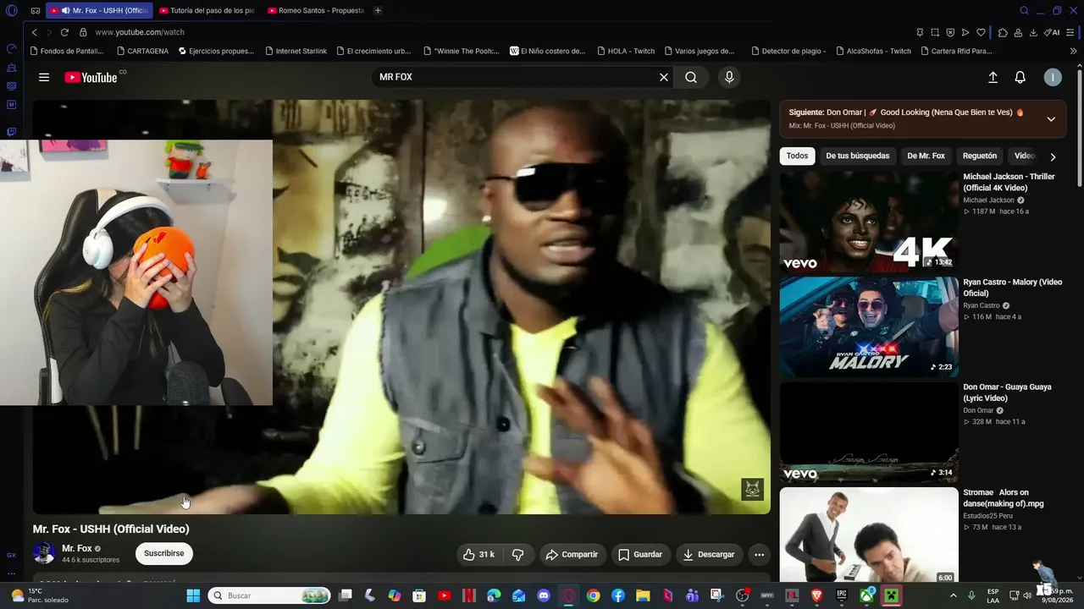The image size is (1084, 609).
Task: Go back in browser history
Action: tap(34, 32)
